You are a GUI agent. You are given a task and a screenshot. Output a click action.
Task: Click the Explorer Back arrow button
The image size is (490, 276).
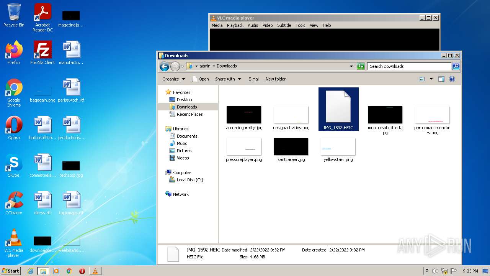click(x=164, y=66)
